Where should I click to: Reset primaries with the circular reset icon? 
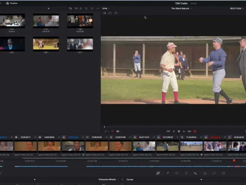click(x=122, y=179)
